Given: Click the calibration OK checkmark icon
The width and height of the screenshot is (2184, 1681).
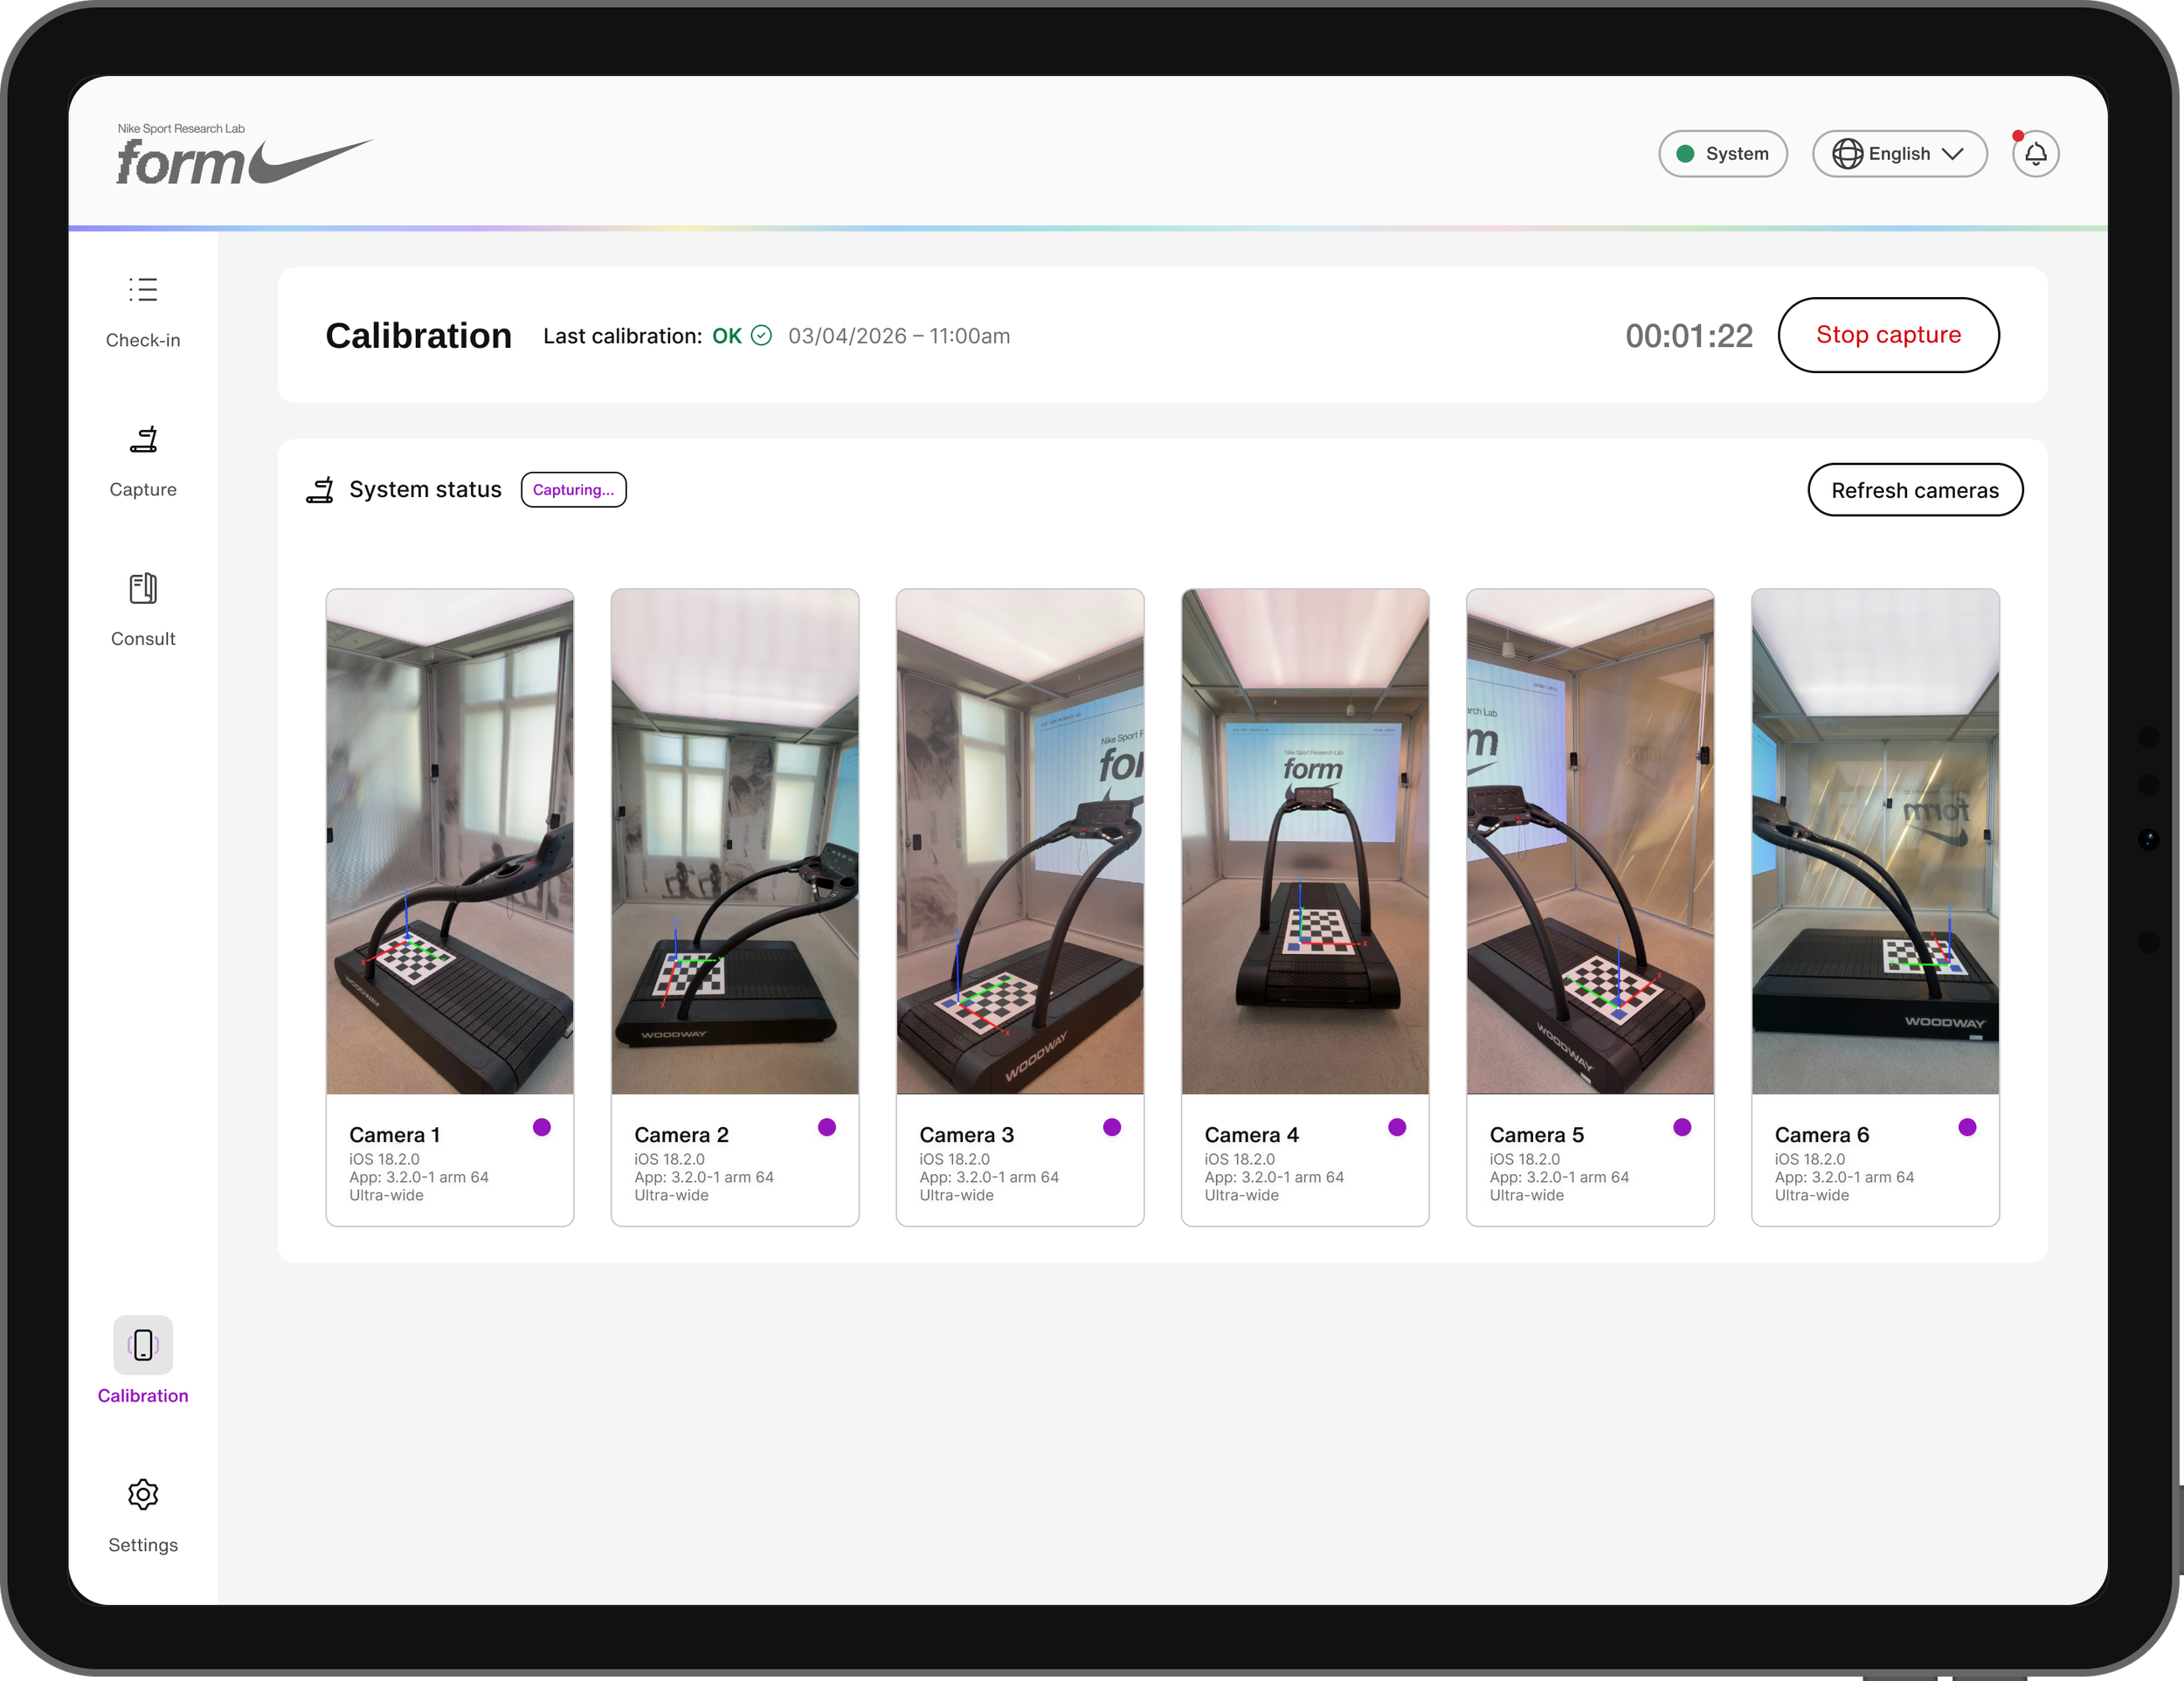Looking at the screenshot, I should [761, 336].
